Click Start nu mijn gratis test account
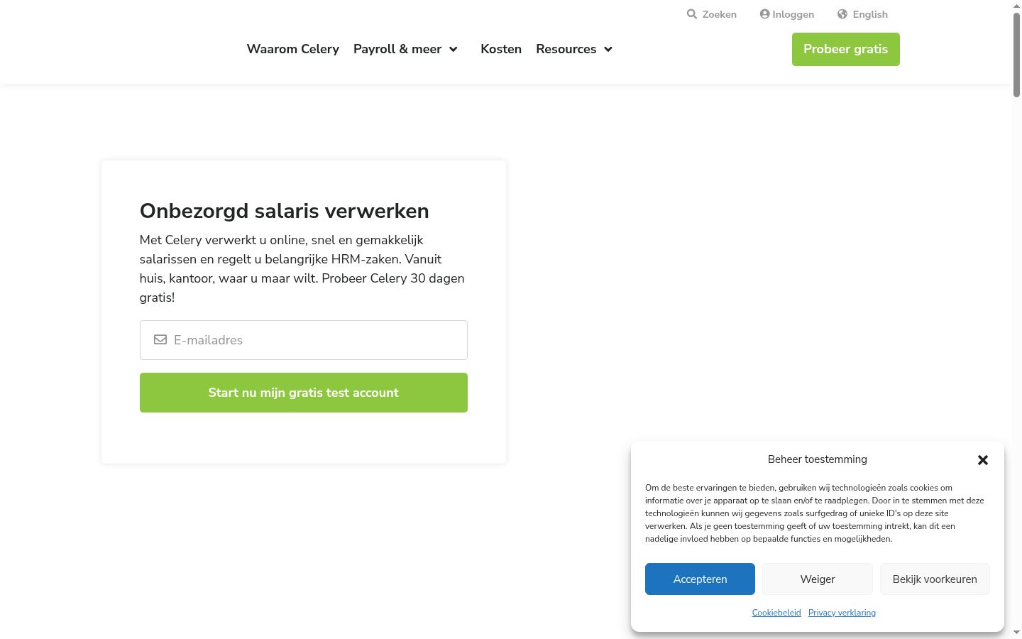This screenshot has width=1022, height=639. 304,393
